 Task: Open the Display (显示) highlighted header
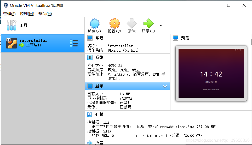click(x=128, y=86)
